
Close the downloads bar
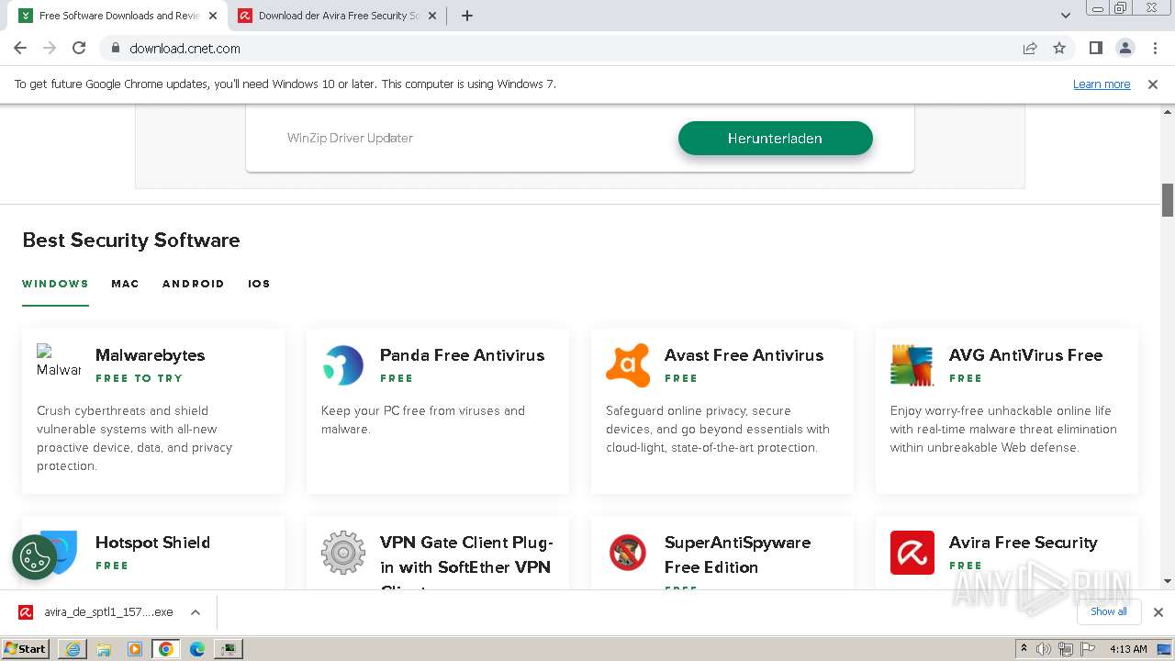click(1158, 612)
